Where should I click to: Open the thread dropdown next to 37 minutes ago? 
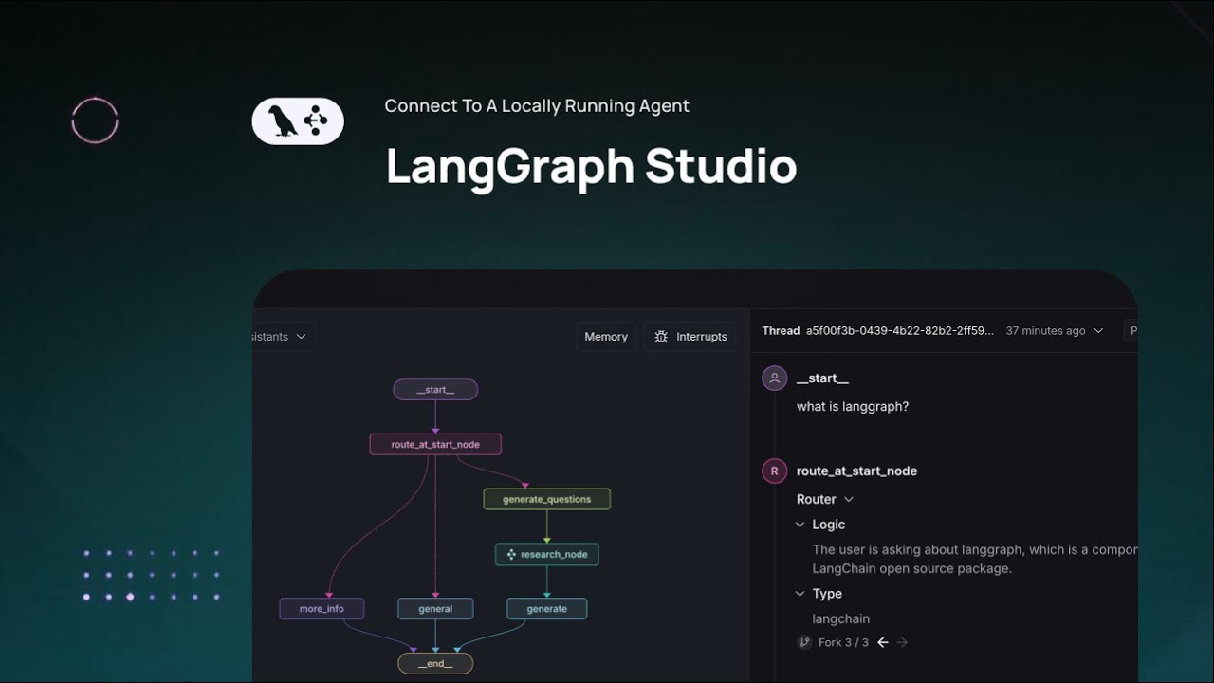[1098, 331]
